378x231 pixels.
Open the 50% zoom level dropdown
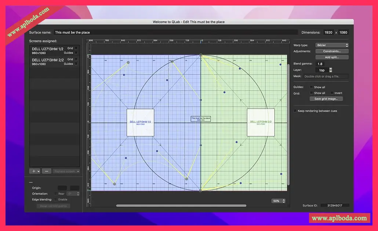pos(279,201)
